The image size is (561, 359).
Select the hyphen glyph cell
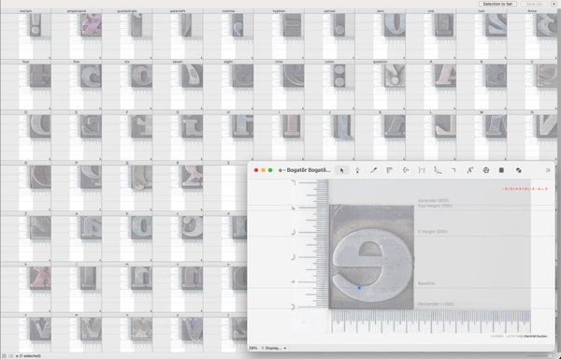pyautogui.click(x=279, y=34)
